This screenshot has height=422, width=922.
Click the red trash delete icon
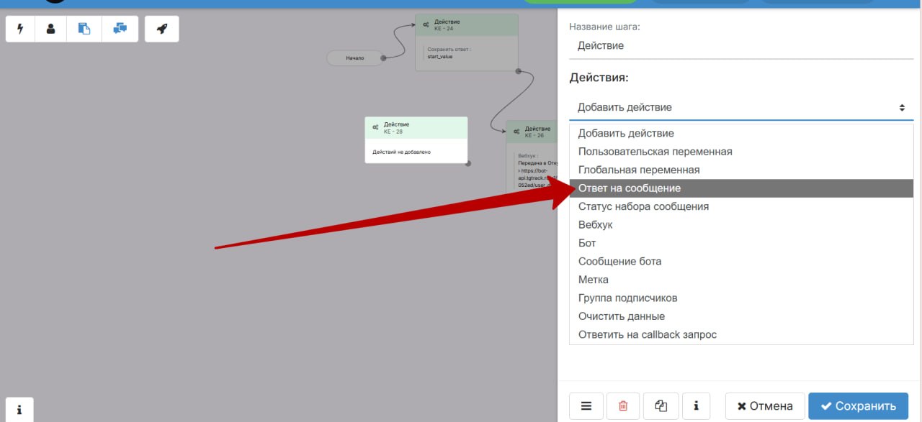[x=623, y=406]
